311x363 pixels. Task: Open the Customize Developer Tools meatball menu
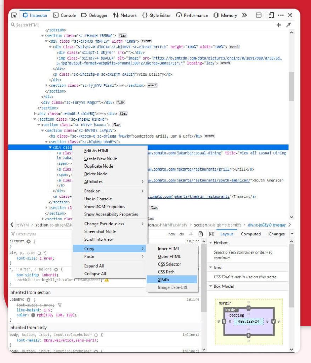(281, 15)
